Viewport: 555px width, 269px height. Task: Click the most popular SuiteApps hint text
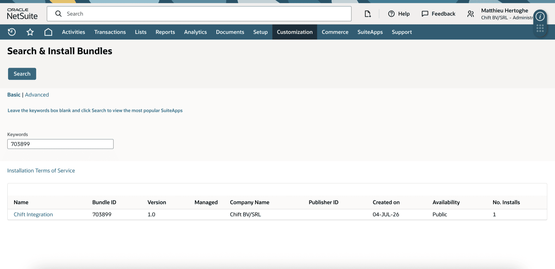[x=95, y=110]
